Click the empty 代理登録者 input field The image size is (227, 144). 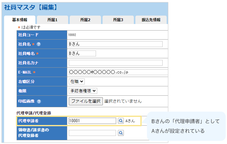point(92,133)
